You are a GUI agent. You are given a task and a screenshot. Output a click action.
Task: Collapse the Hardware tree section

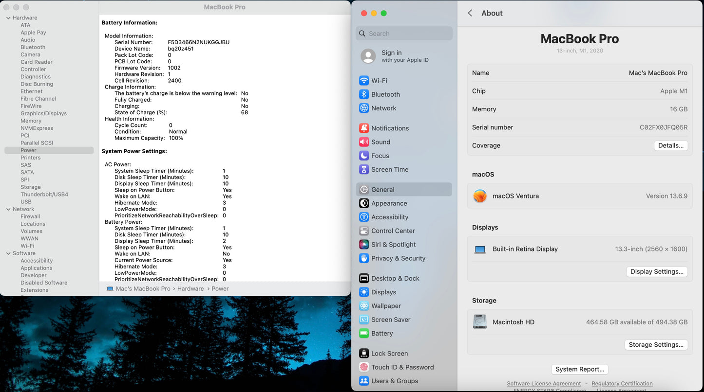8,18
